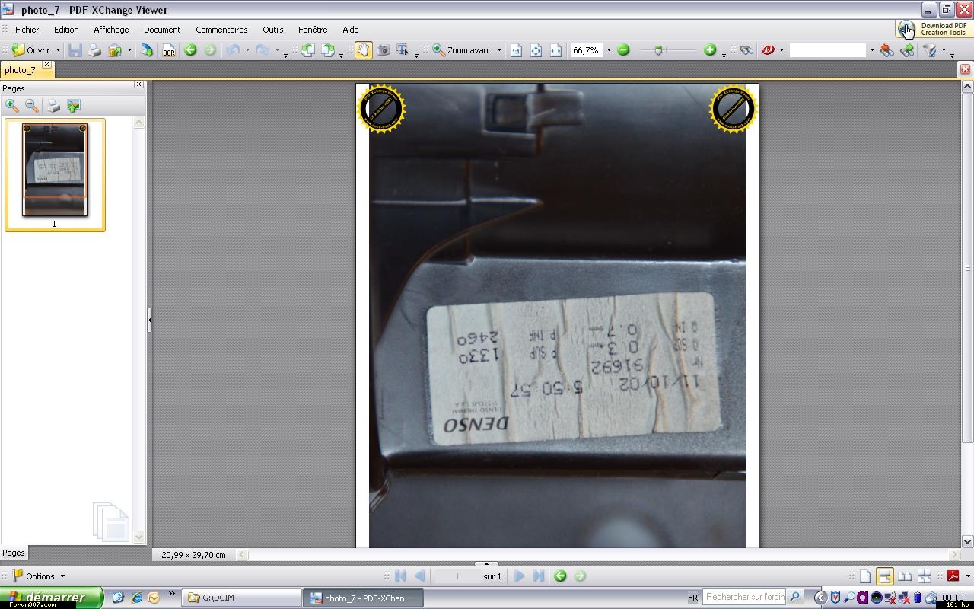Click the Fit Width icon

pos(555,50)
